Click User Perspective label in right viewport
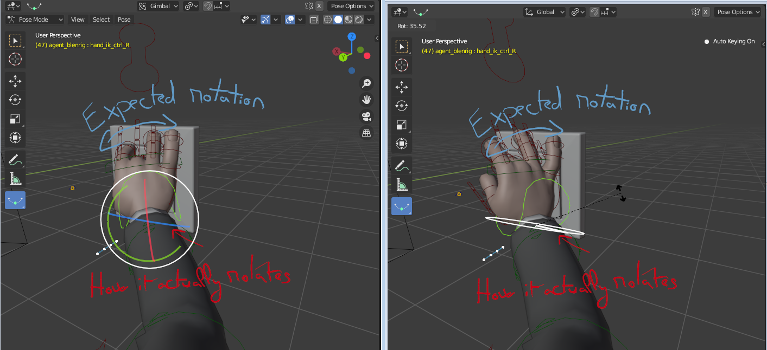767x350 pixels. pos(444,41)
